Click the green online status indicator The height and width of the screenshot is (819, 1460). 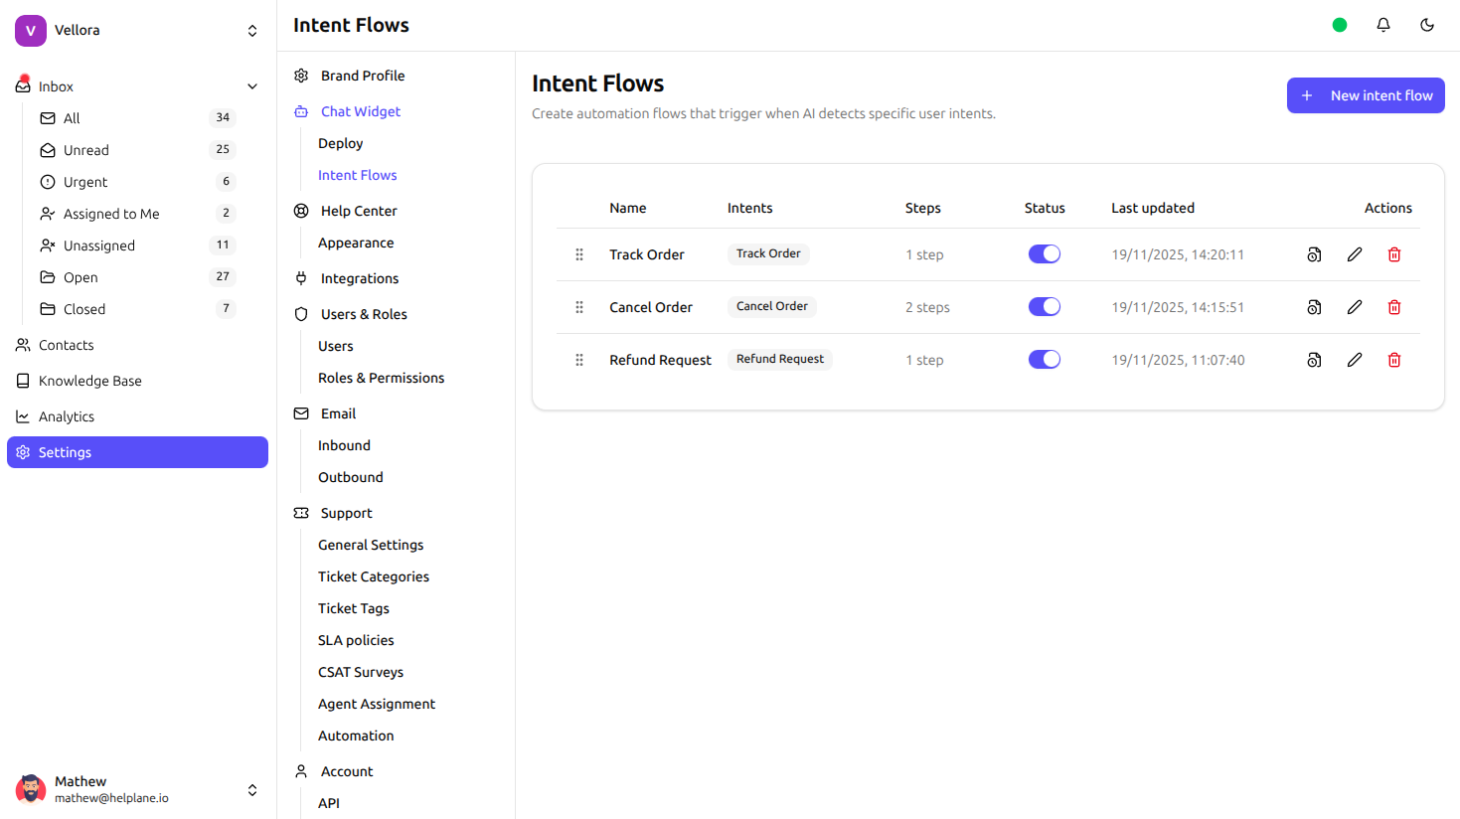click(1339, 24)
